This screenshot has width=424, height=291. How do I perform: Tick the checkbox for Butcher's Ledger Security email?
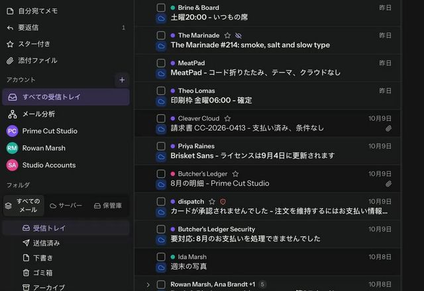pos(161,229)
